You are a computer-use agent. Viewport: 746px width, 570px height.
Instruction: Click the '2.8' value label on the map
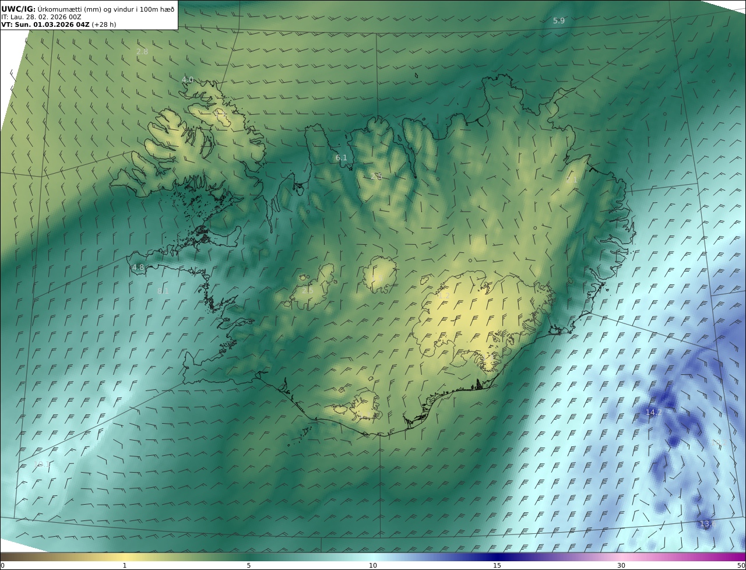tap(142, 51)
